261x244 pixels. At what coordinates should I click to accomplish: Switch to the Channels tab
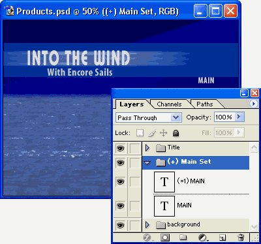(169, 104)
